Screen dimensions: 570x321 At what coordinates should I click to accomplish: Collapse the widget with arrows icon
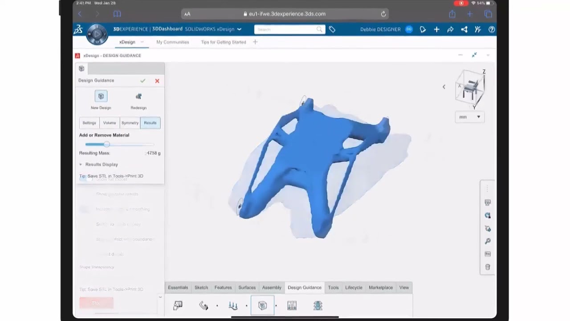pos(474,55)
